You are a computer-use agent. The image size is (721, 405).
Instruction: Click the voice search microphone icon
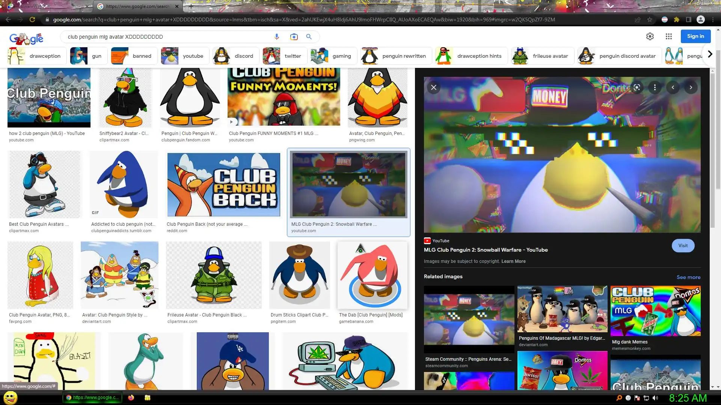[277, 37]
